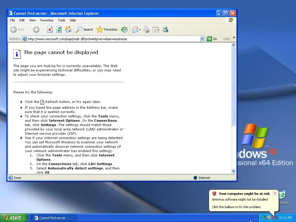Click the scrollbar up arrow

[233, 45]
